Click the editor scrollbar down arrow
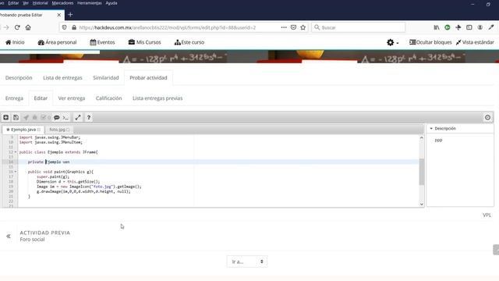 point(422,205)
